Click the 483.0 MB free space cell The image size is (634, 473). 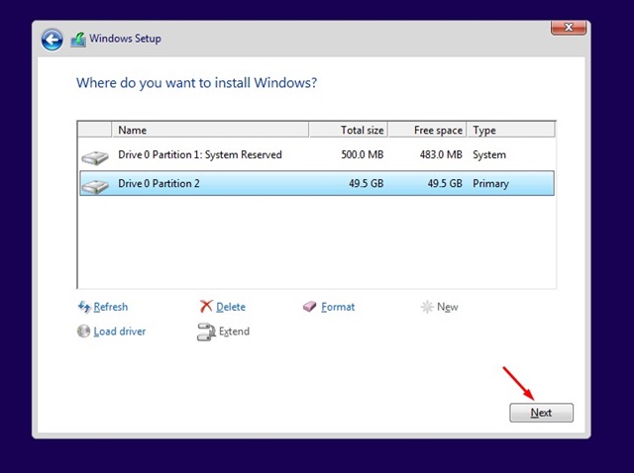pos(441,155)
